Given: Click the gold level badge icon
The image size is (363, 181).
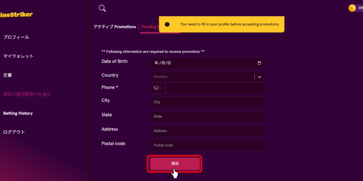Looking at the screenshot, I should tap(352, 8).
